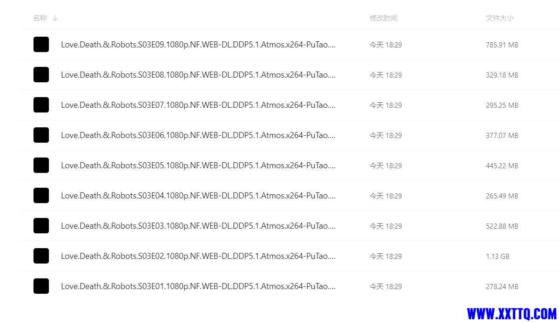This screenshot has width=559, height=323.
Task: Click the 377.07 MB size value
Action: 502,136
